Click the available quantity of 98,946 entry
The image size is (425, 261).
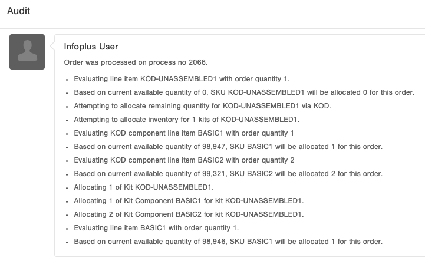pyautogui.click(x=228, y=242)
